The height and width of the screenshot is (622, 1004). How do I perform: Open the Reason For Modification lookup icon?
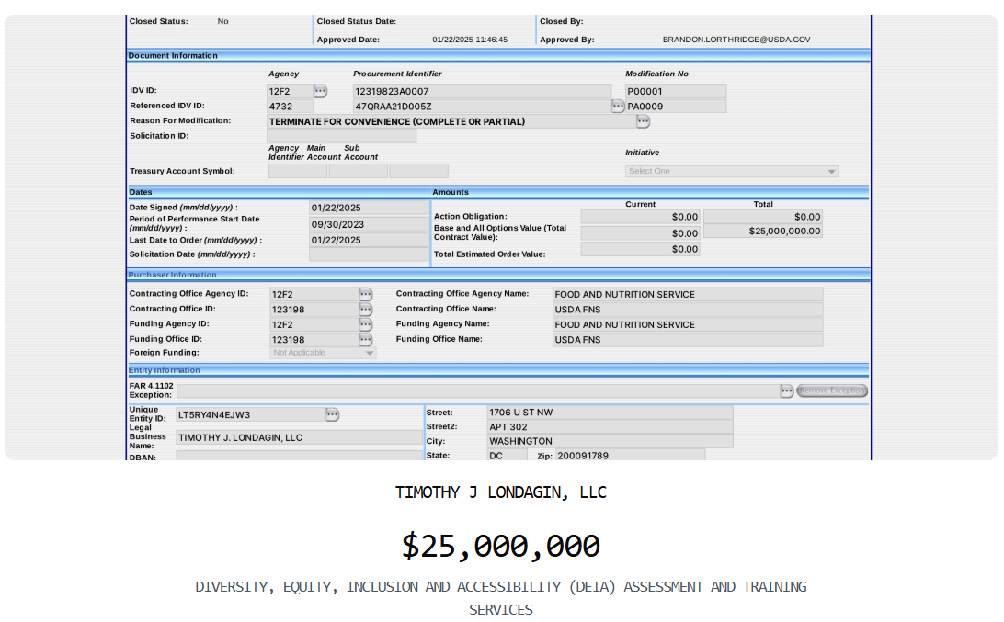tap(641, 121)
